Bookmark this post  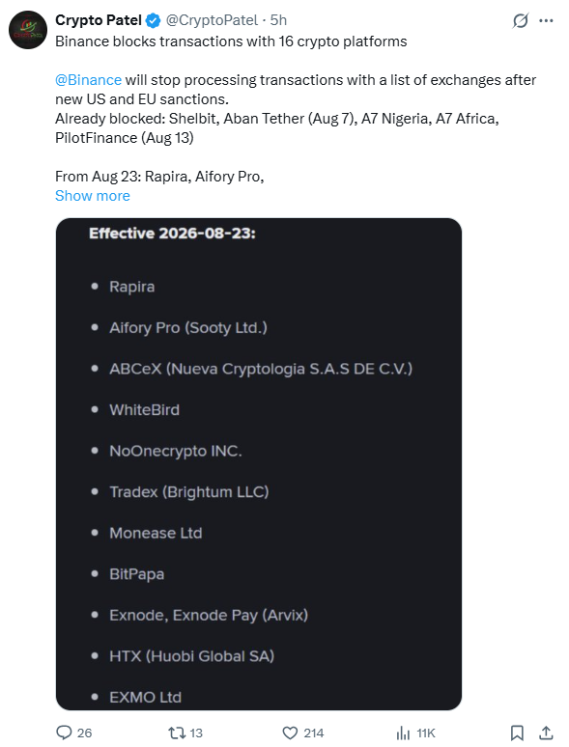coord(517,733)
